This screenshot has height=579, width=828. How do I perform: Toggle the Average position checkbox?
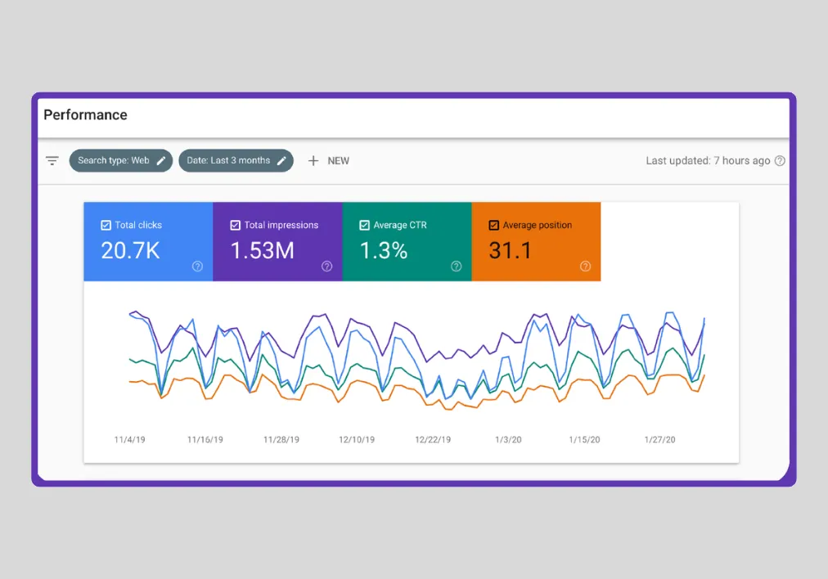[x=493, y=225]
